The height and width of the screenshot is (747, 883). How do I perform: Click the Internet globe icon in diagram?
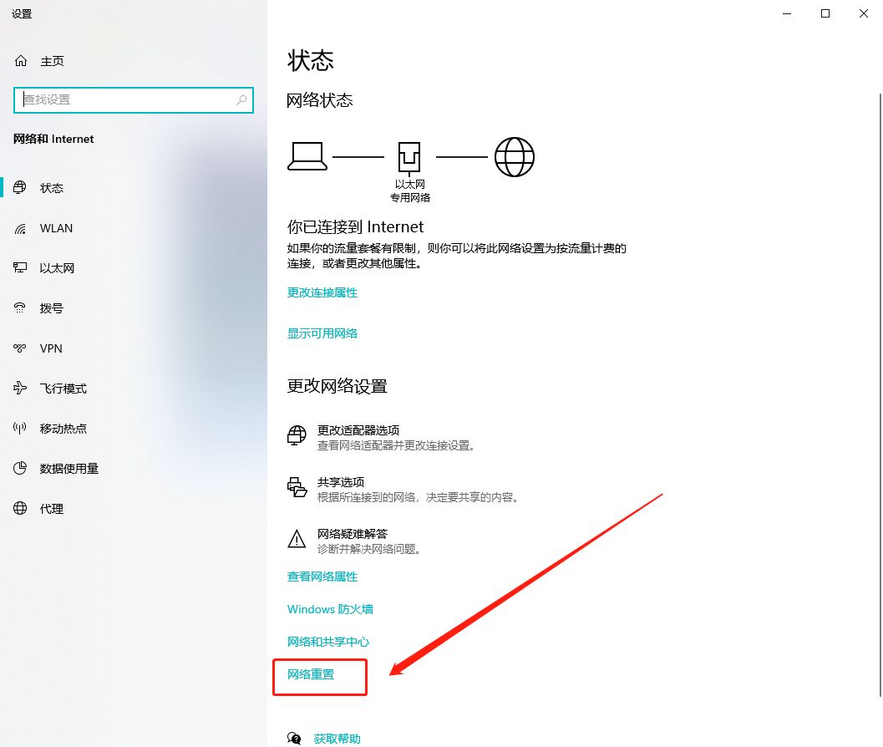[x=514, y=157]
